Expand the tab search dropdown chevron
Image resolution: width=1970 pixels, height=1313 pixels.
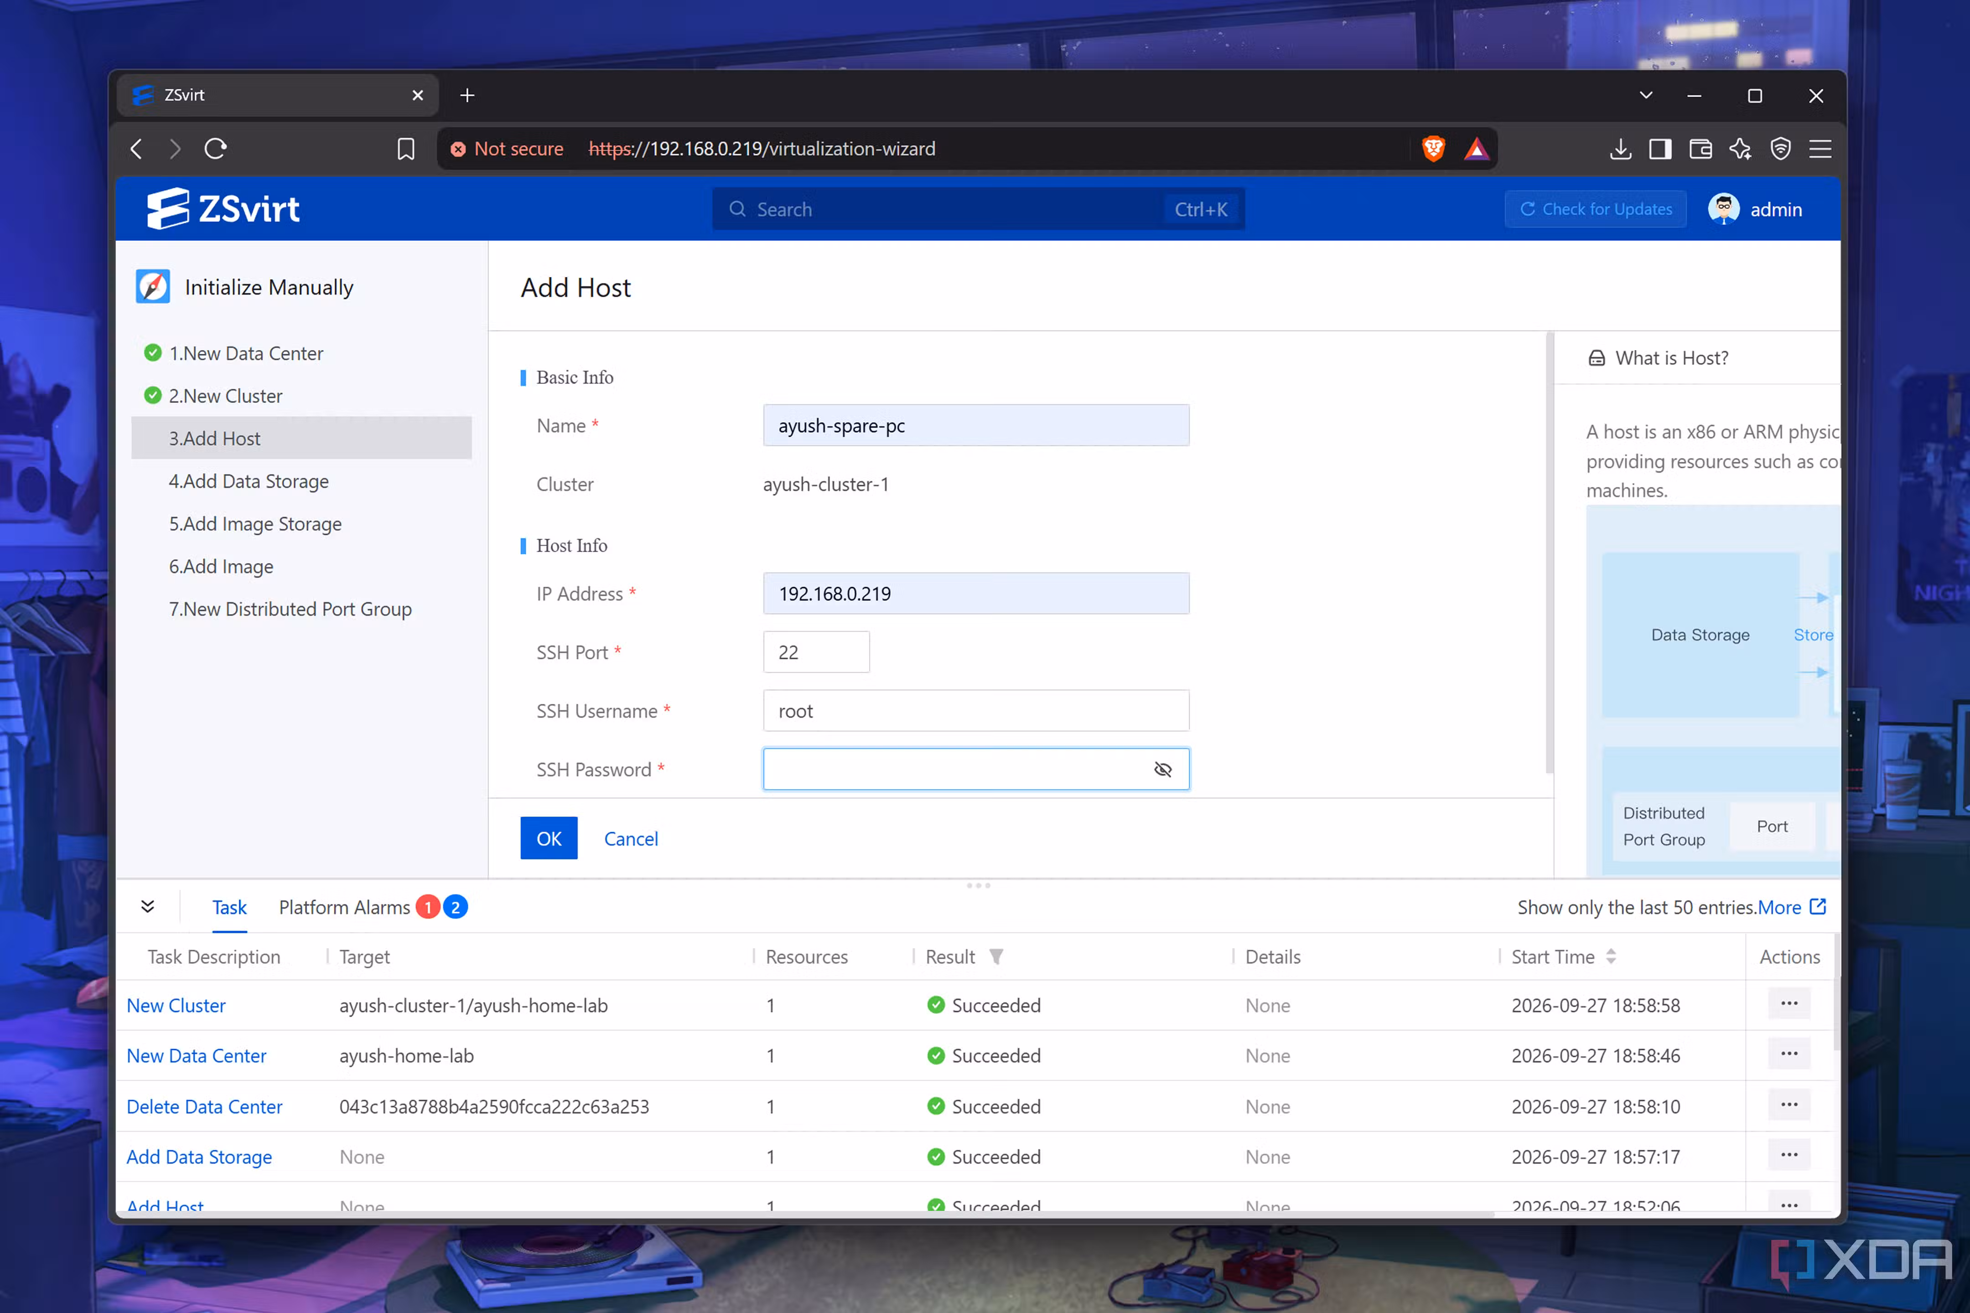1646,95
